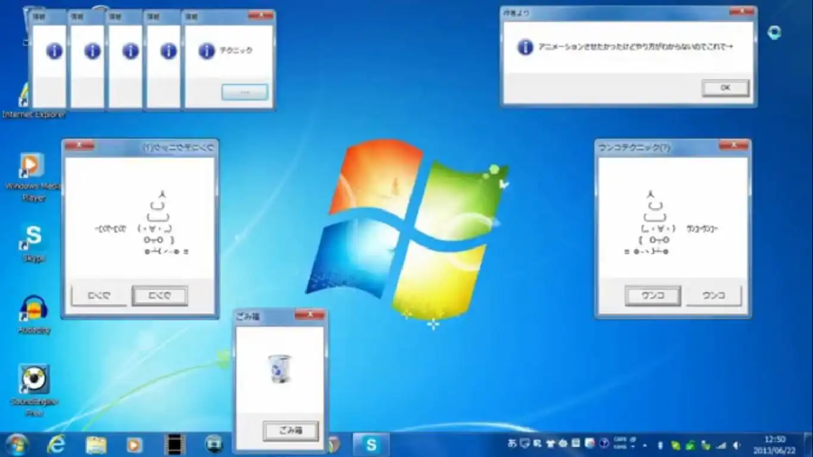
Task: Click the Media Player taskbar icon
Action: 135,445
